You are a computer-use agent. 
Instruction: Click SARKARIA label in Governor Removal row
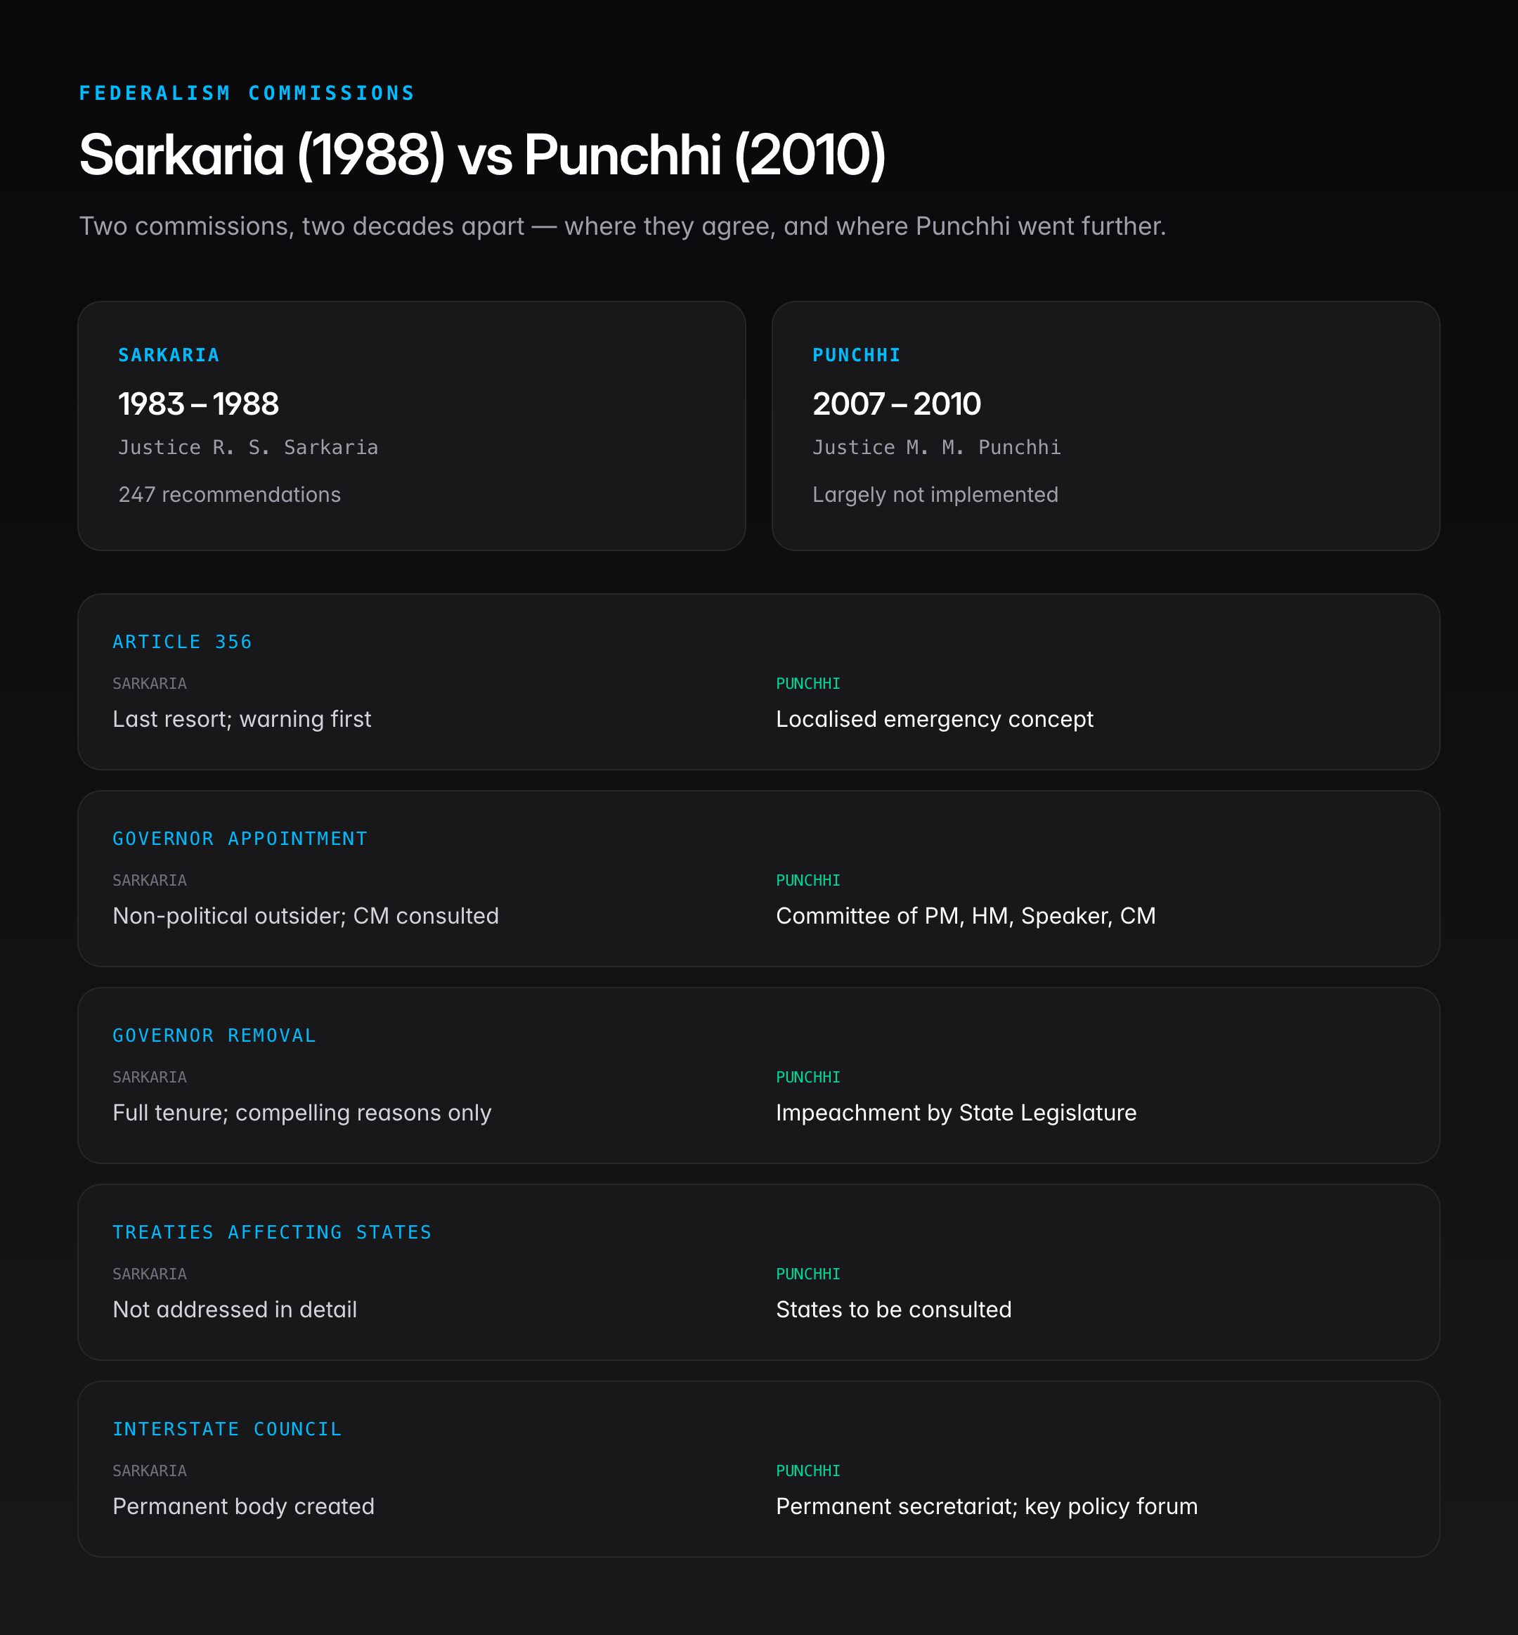150,1077
